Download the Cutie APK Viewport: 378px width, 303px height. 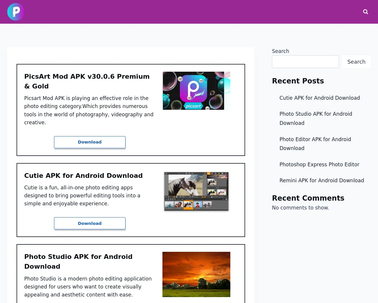pos(90,223)
